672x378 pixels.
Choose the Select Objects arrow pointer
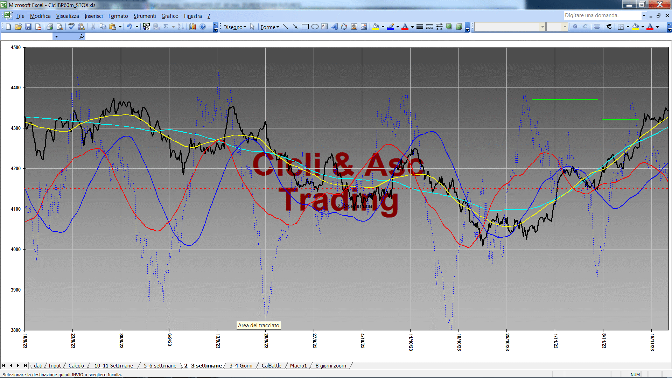click(252, 27)
